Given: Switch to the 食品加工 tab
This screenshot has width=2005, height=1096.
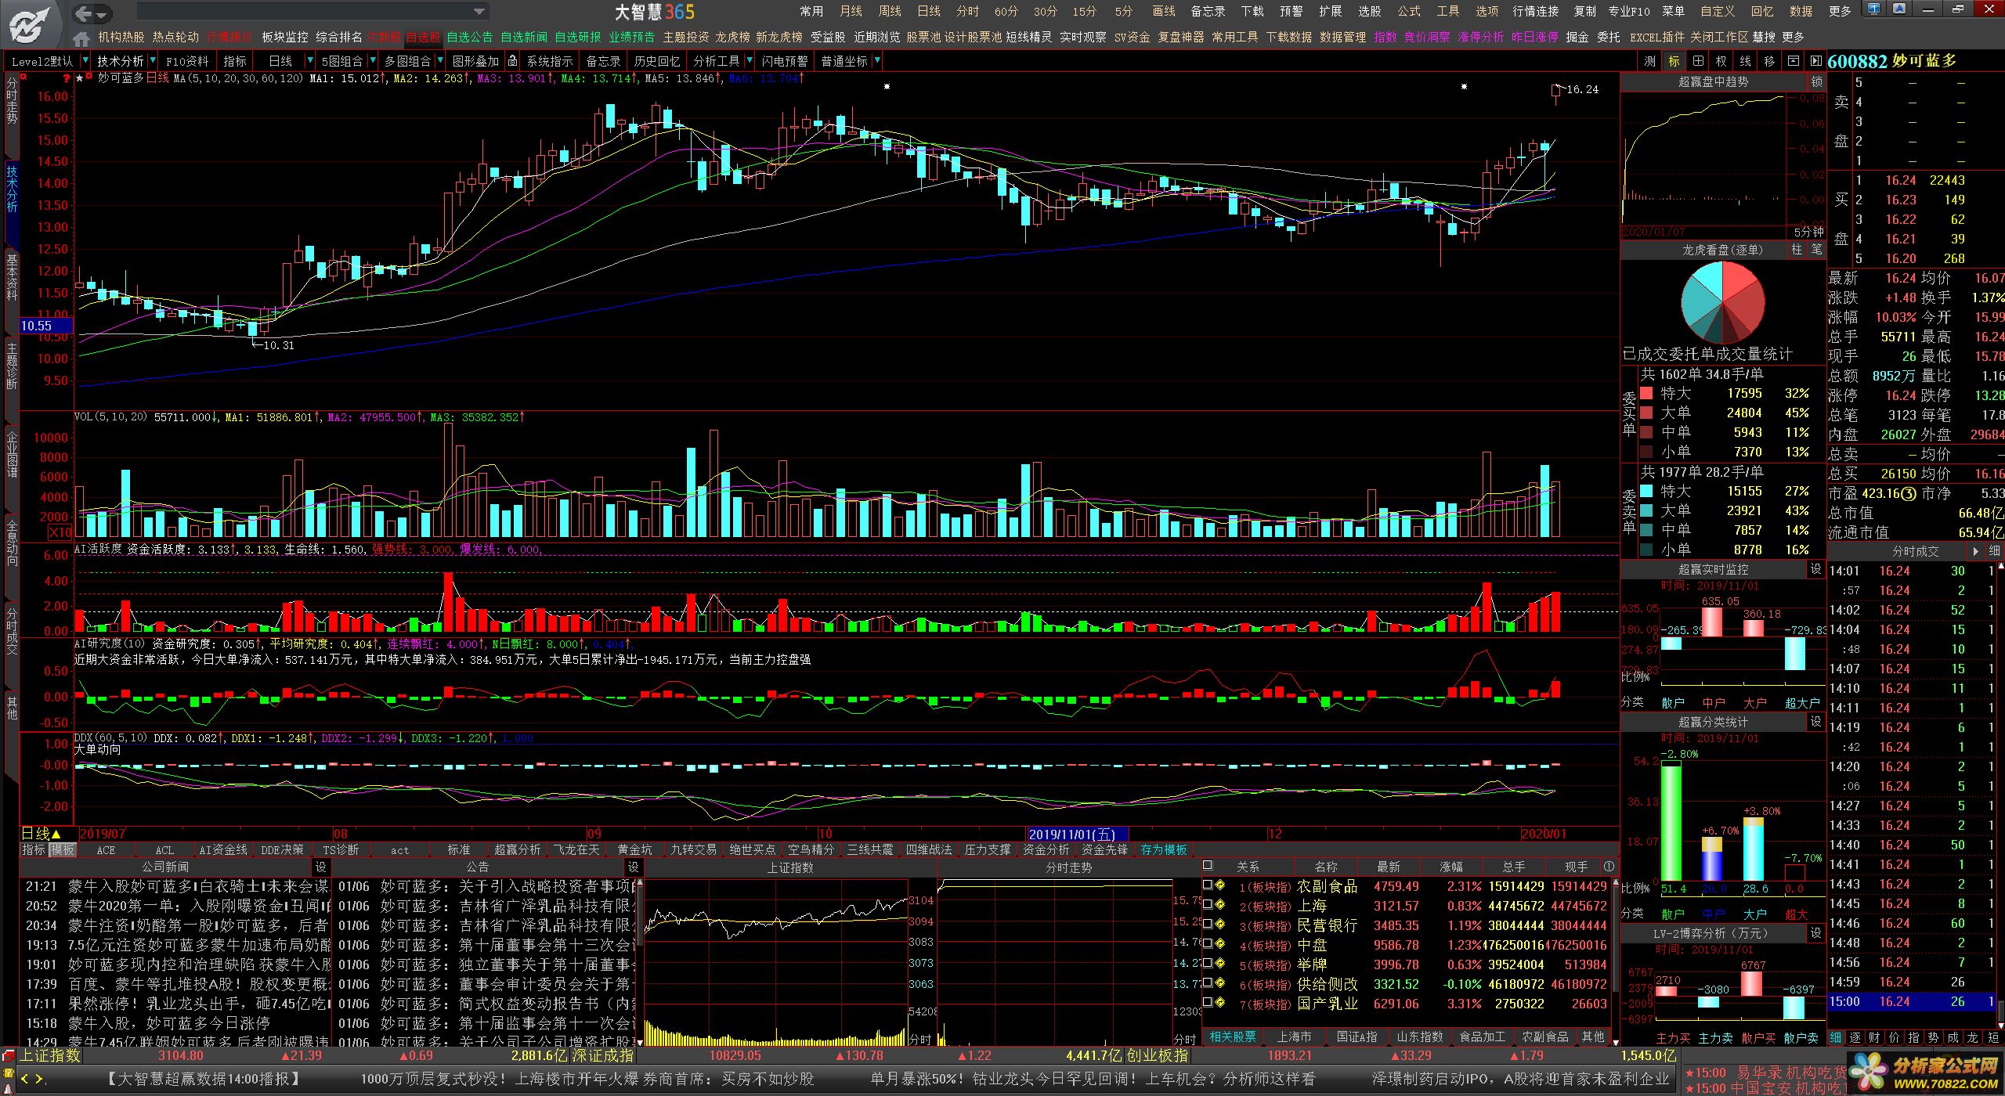Looking at the screenshot, I should coord(1482,1037).
